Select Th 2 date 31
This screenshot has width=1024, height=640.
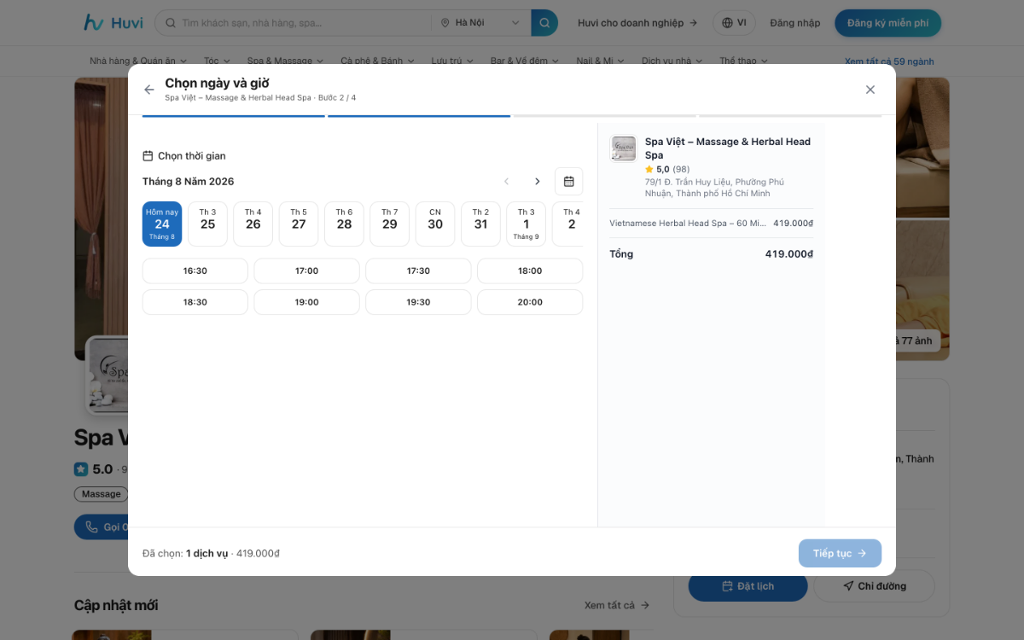[480, 224]
